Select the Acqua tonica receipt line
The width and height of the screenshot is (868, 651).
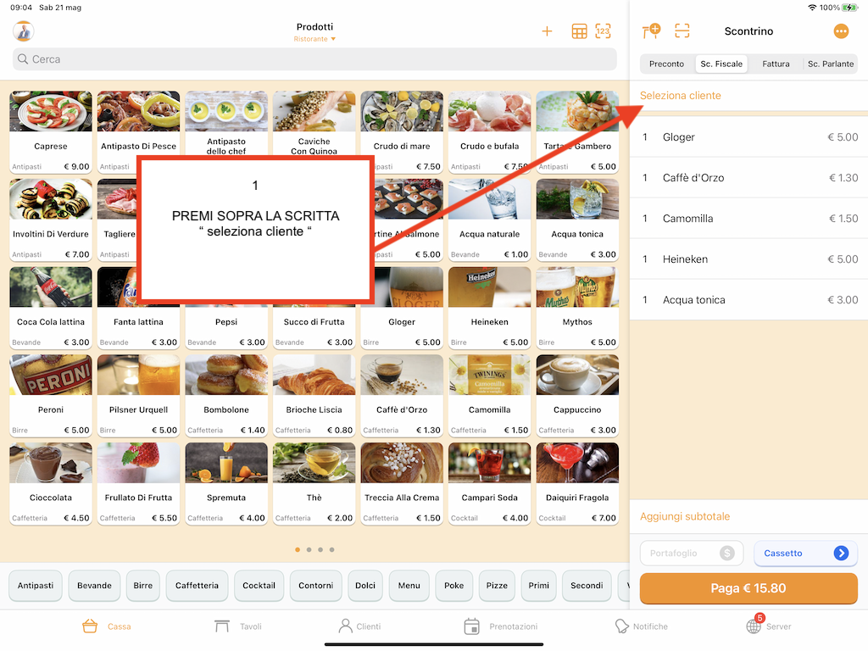coord(749,299)
